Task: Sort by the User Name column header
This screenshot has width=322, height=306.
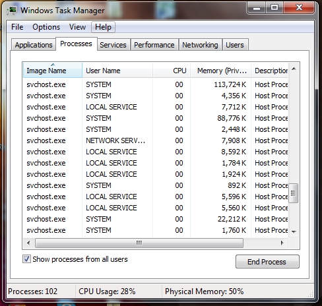Action: 117,71
